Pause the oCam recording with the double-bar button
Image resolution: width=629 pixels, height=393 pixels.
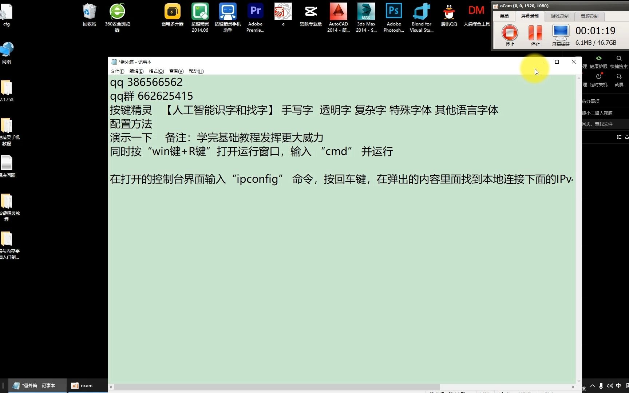[x=535, y=33]
